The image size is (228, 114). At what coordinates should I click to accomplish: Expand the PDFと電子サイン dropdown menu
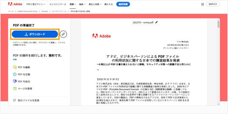click(36, 4)
